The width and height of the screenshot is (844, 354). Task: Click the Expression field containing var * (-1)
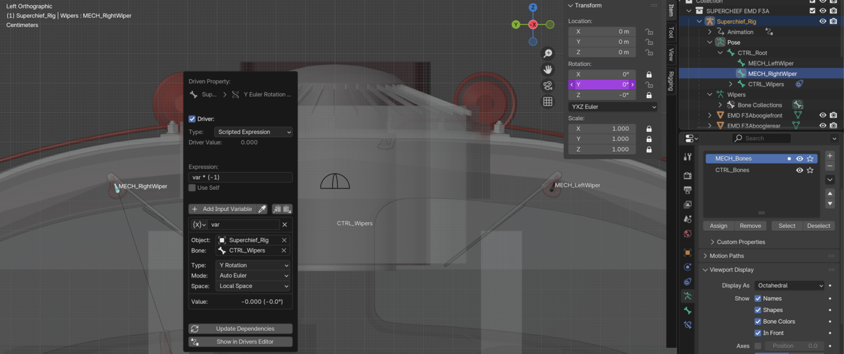241,177
